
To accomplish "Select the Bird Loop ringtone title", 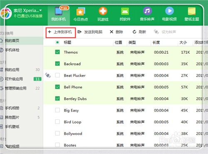I will coord(72,122).
